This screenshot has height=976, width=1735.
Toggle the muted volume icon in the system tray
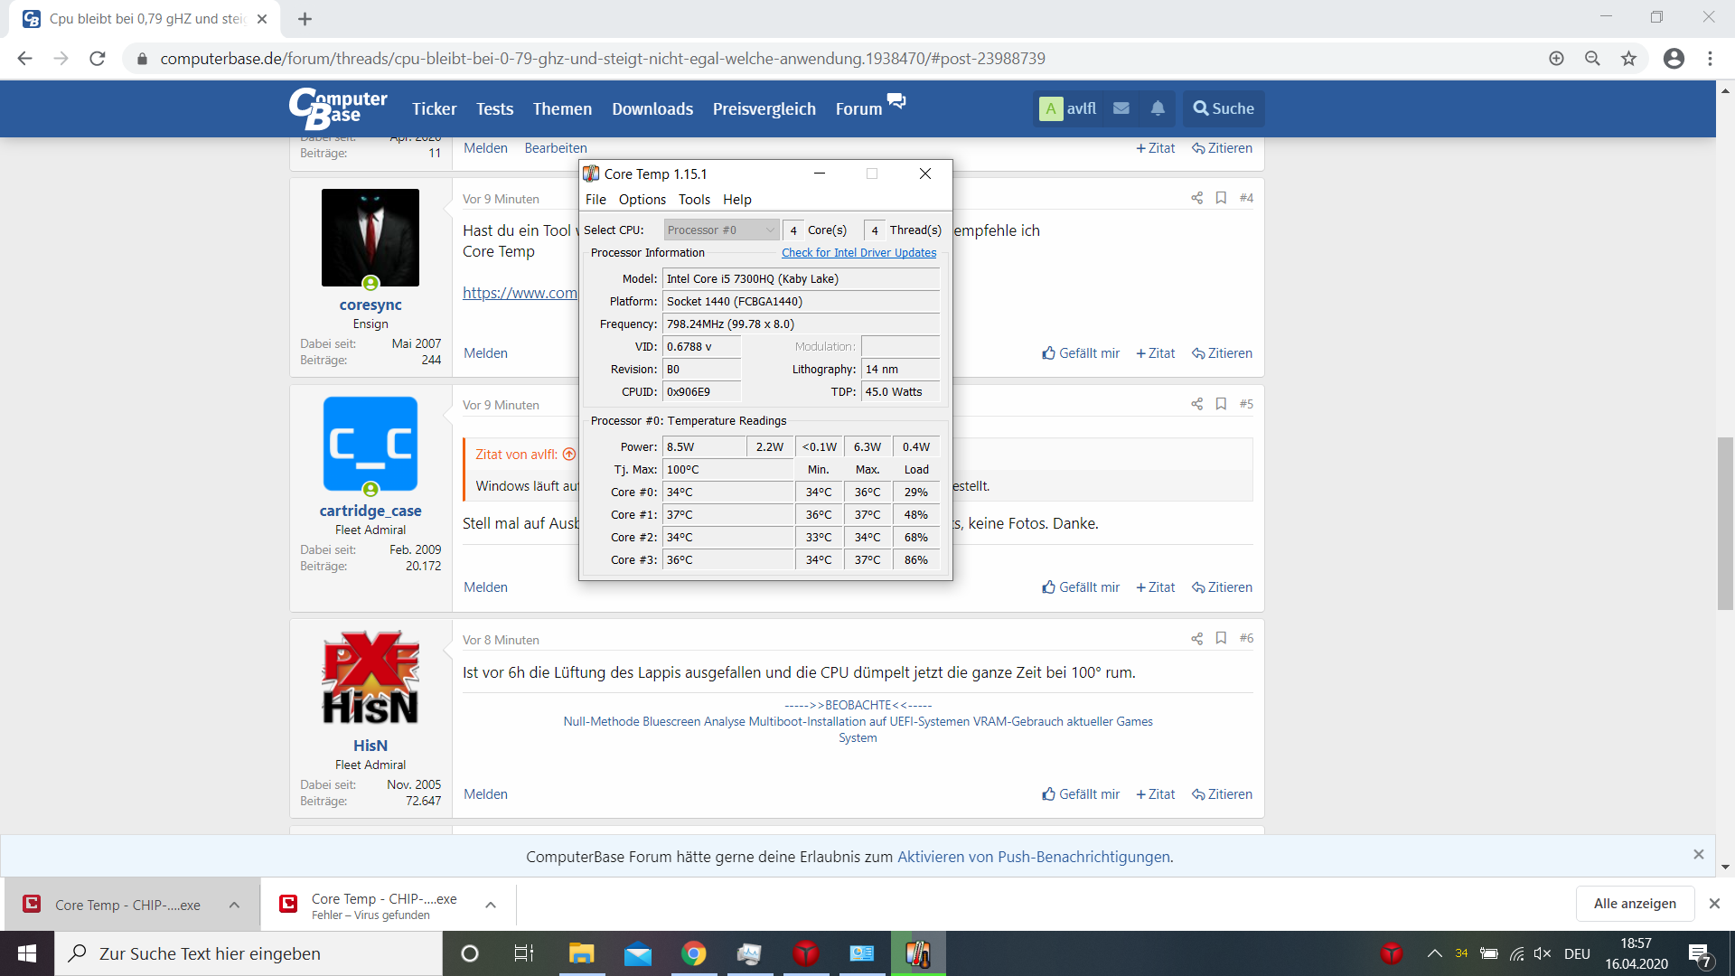tap(1543, 953)
